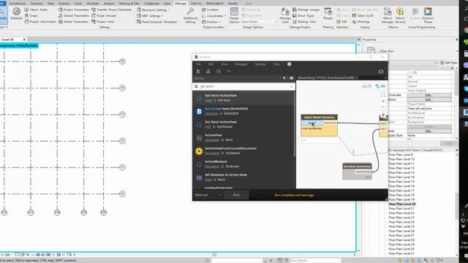Image resolution: width=468 pixels, height=263 pixels.
Task: Expand Coordinates dropdown
Action: tap(214, 15)
